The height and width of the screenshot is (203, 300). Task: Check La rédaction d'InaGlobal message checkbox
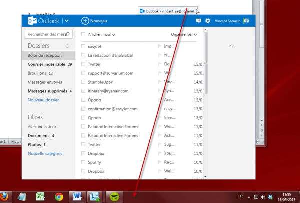(x=83, y=55)
